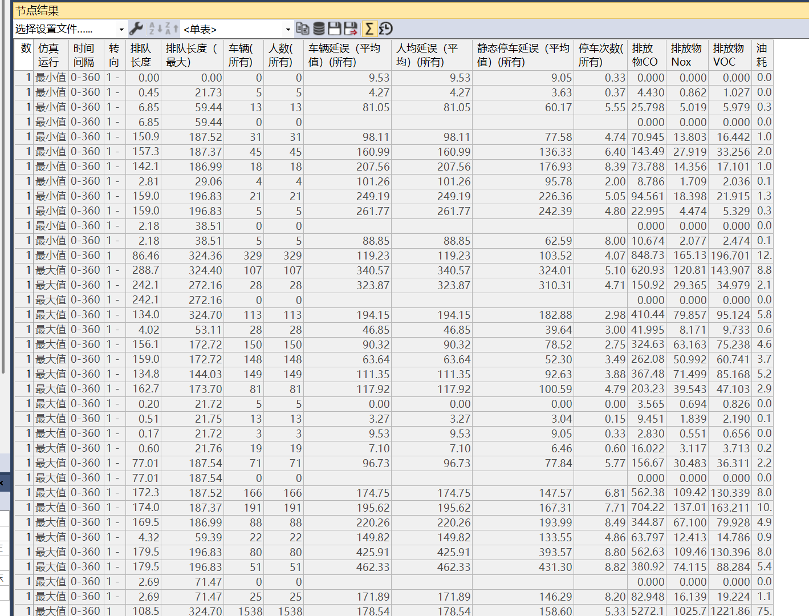This screenshot has height=616, width=809.
Task: Click the 转向 column header
Action: [115, 55]
